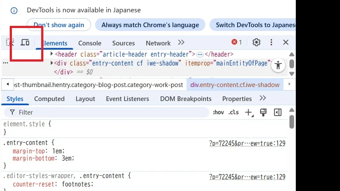Click the Styles pane scrollbar up arrow
340x191 pixels.
tap(292, 110)
